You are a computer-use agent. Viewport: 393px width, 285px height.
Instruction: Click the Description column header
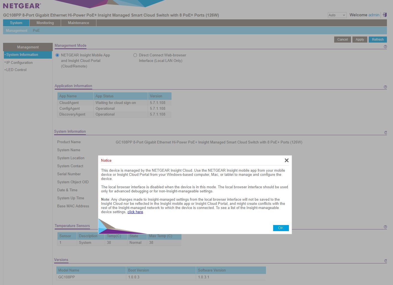coord(91,236)
